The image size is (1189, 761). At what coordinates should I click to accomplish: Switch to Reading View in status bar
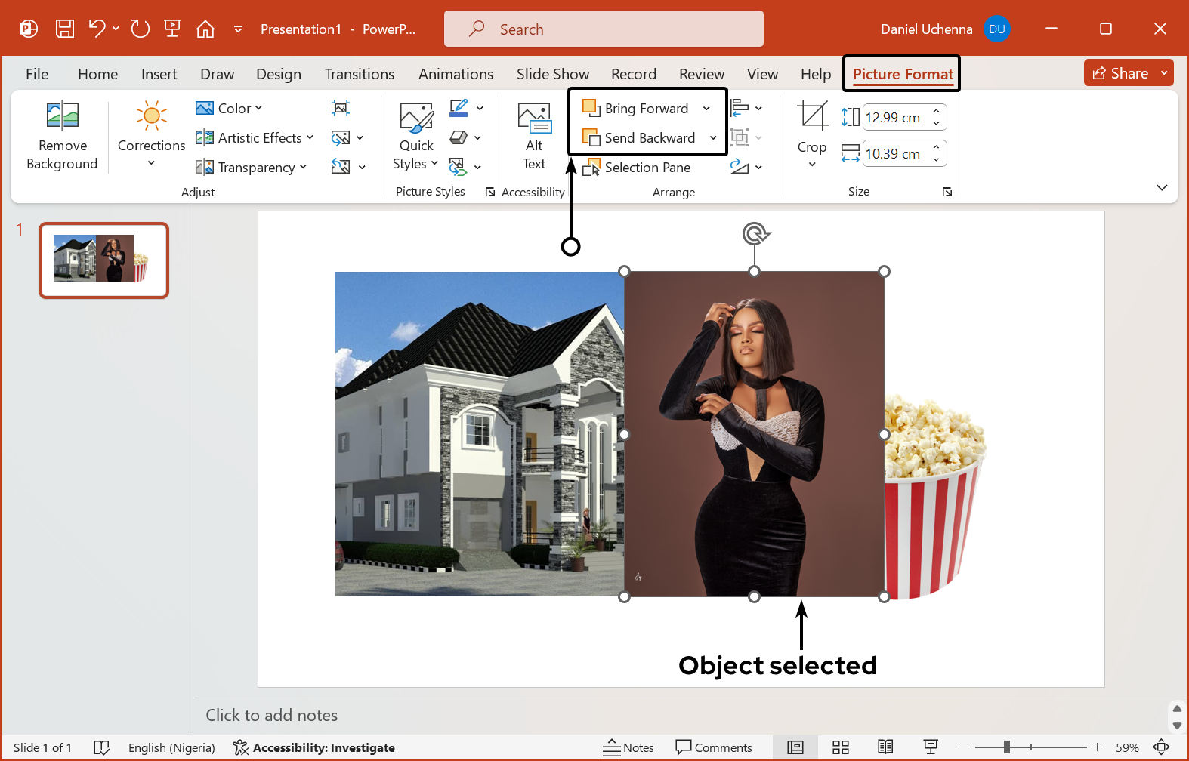pyautogui.click(x=885, y=747)
